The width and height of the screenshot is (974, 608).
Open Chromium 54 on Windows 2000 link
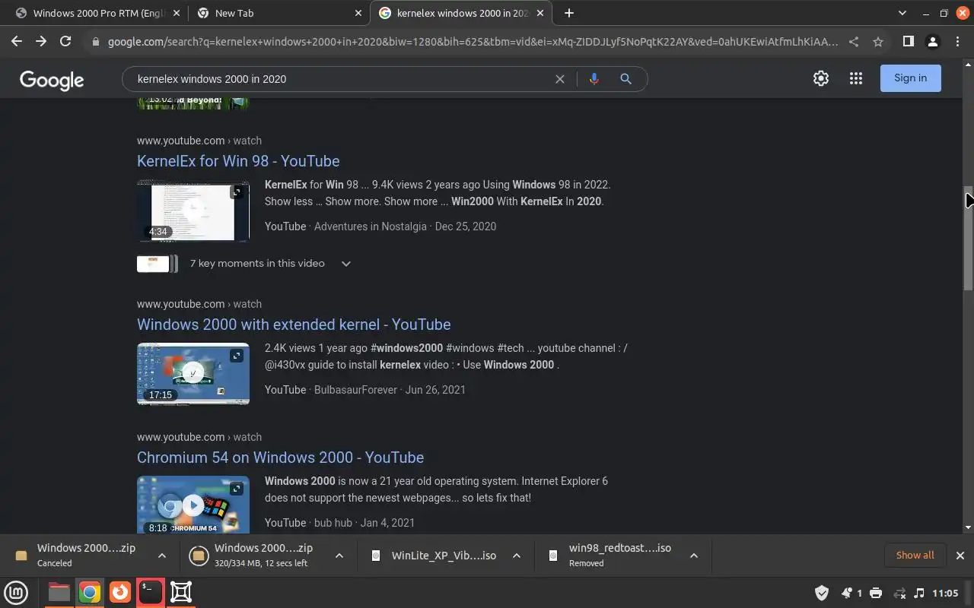280,458
